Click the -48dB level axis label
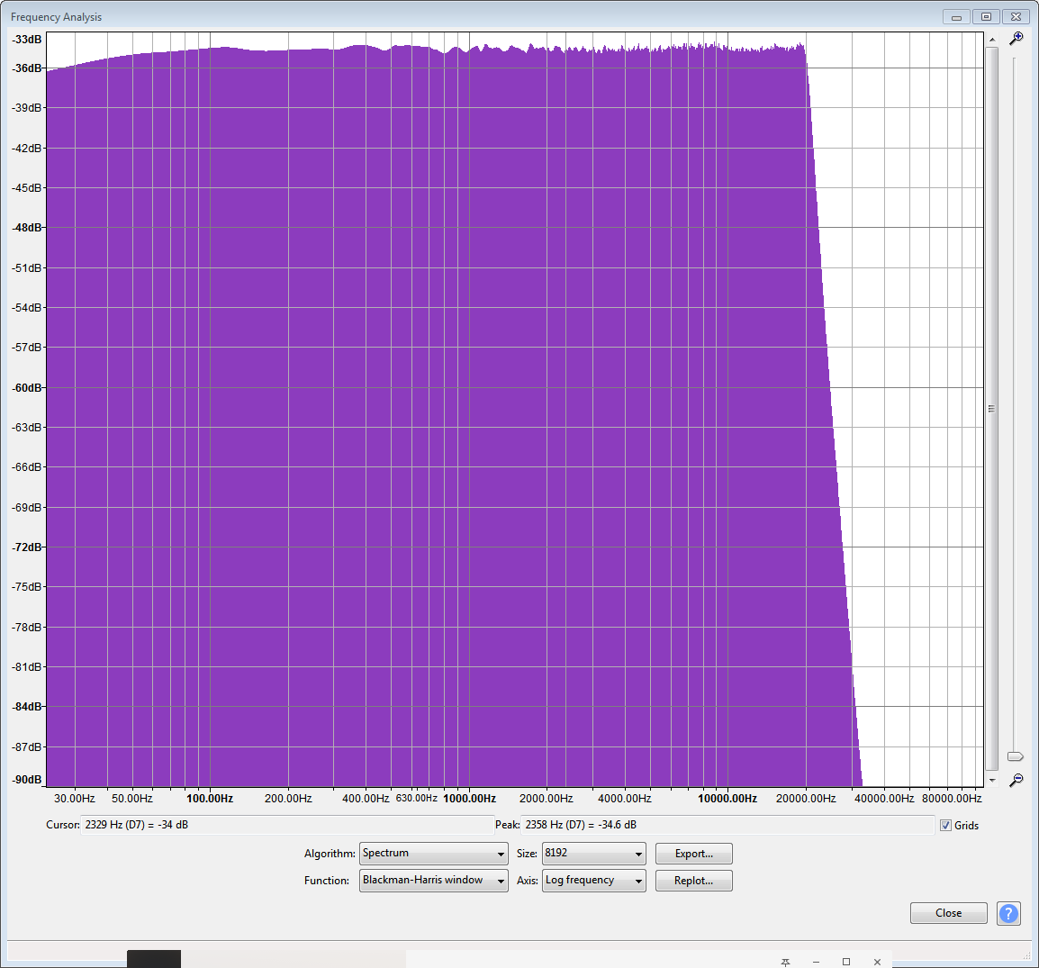Screen dimensions: 1039x968 [x=26, y=227]
